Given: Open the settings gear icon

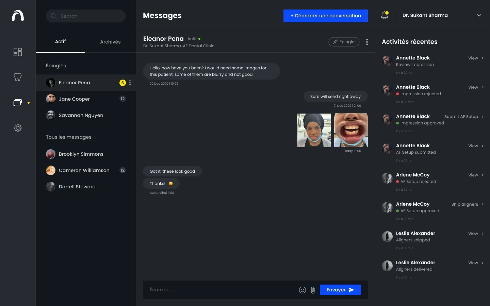Looking at the screenshot, I should [x=18, y=128].
